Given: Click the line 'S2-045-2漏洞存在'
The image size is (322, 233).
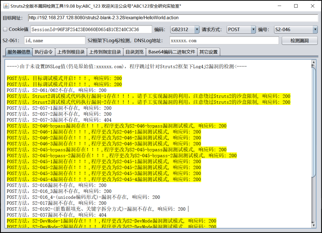Looking at the screenshot, I should (104, 168).
